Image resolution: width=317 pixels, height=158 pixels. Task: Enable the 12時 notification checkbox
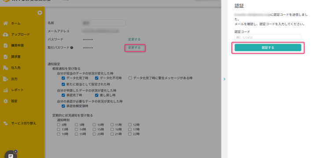click(x=130, y=125)
